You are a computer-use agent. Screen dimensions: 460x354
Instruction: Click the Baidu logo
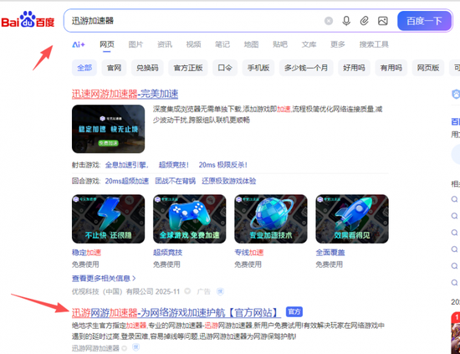click(x=28, y=20)
